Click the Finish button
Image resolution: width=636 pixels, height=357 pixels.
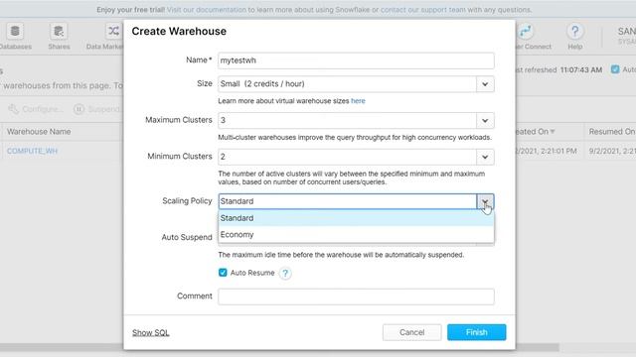click(x=477, y=332)
